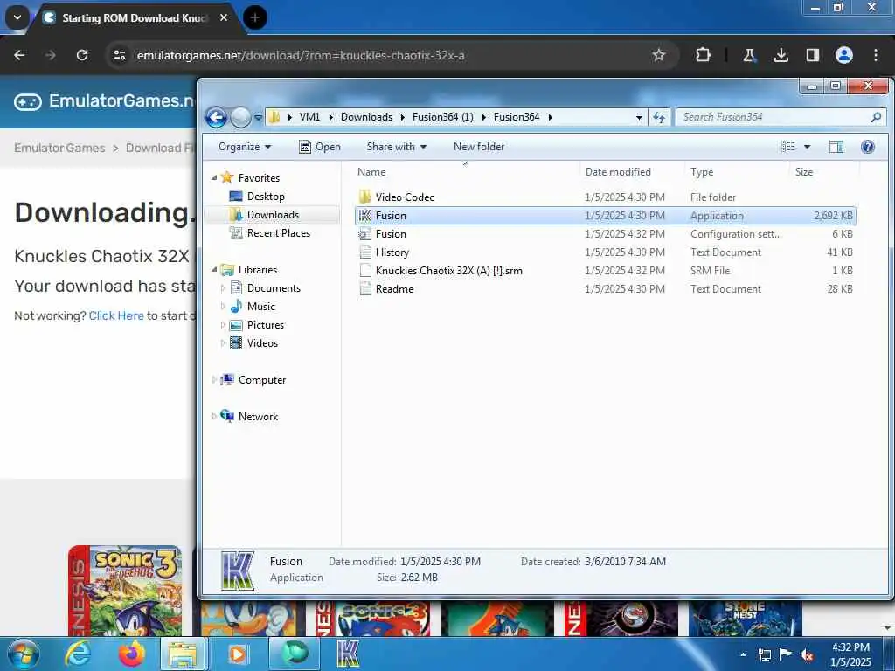Click the 'Click Here' download link

pos(116,315)
